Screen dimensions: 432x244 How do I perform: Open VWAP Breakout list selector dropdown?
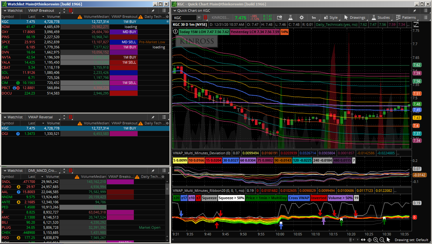coord(43,10)
